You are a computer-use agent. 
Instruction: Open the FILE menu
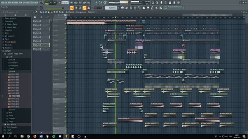pyautogui.click(x=3, y=3)
